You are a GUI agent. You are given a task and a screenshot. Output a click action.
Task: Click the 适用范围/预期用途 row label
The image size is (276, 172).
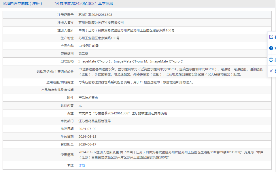60,82
